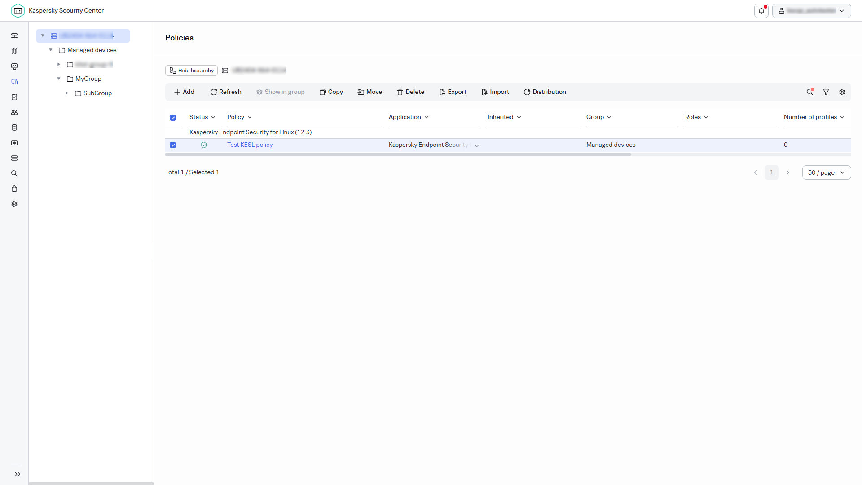The image size is (862, 485).
Task: Toggle the select-all policies checkbox
Action: 173,118
